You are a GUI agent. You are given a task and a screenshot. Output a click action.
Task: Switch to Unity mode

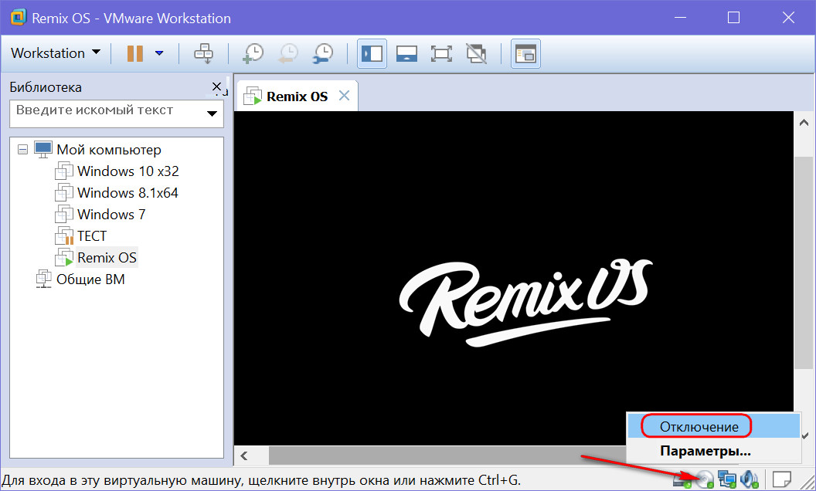tap(476, 53)
